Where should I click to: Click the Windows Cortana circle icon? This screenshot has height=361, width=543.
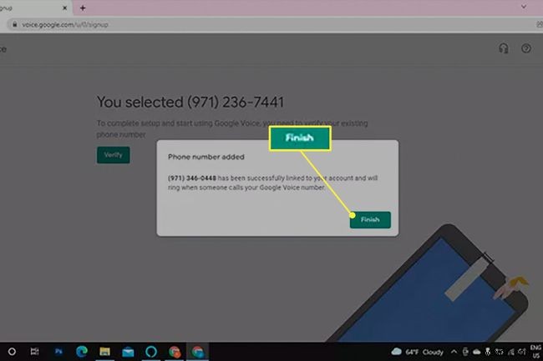pos(12,352)
